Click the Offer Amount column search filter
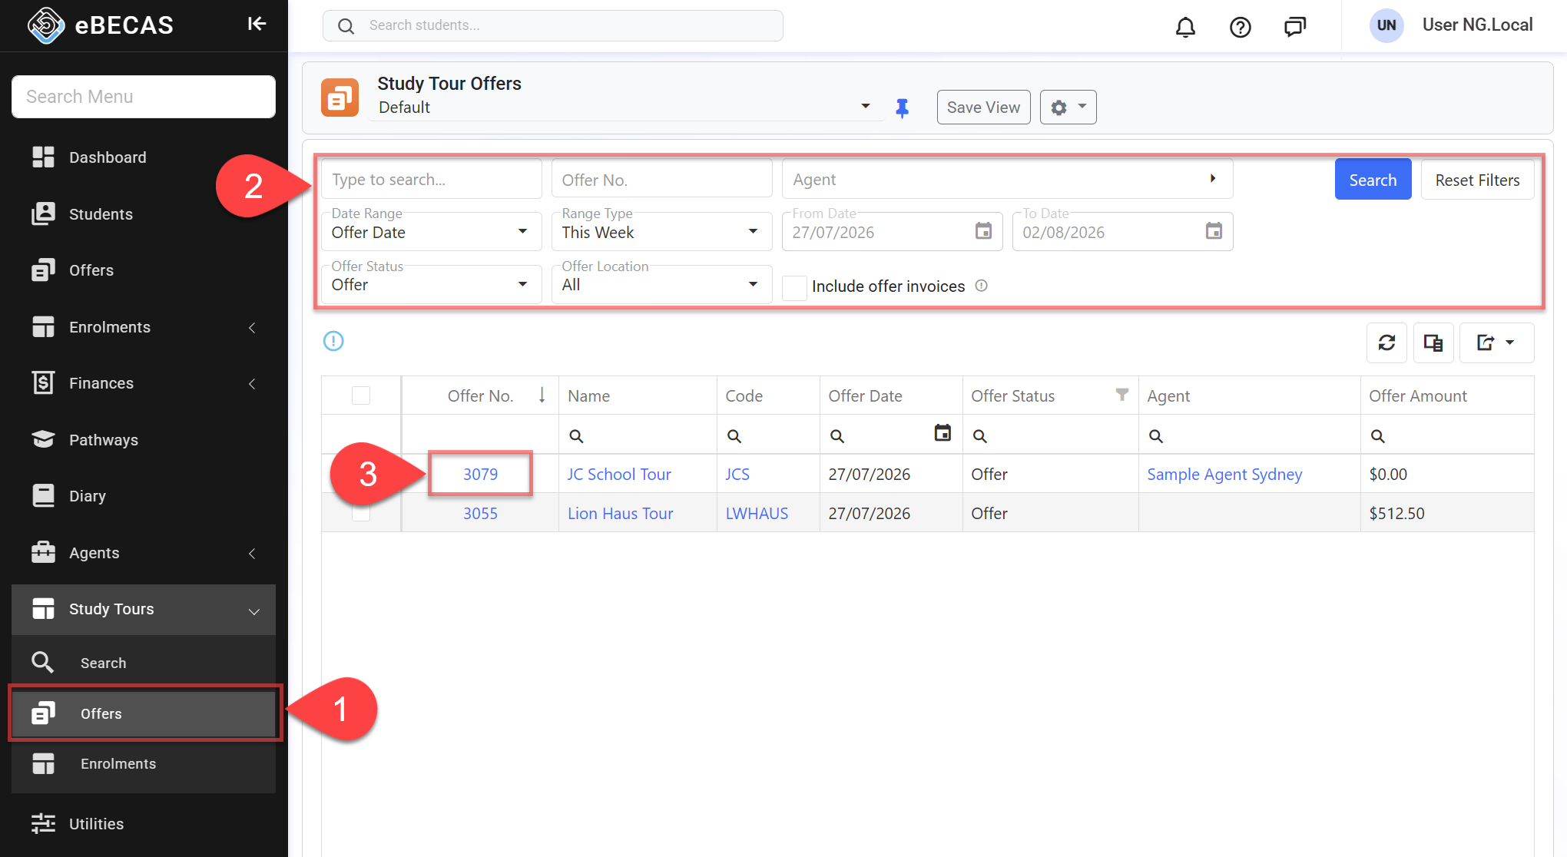The height and width of the screenshot is (857, 1567). tap(1378, 436)
